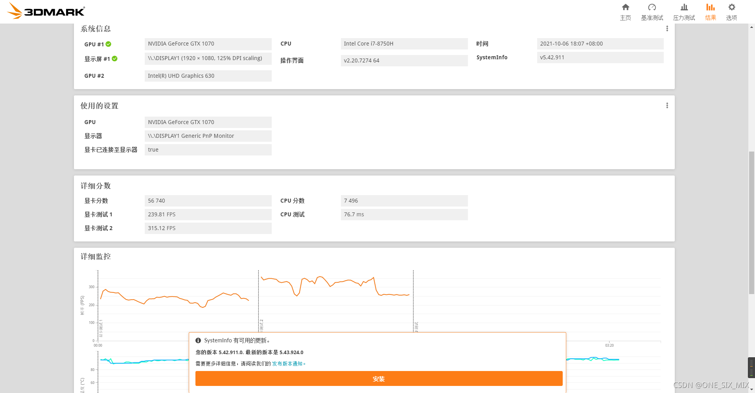The height and width of the screenshot is (393, 755).
Task: Open the 选项 options gear icon
Action: click(731, 7)
